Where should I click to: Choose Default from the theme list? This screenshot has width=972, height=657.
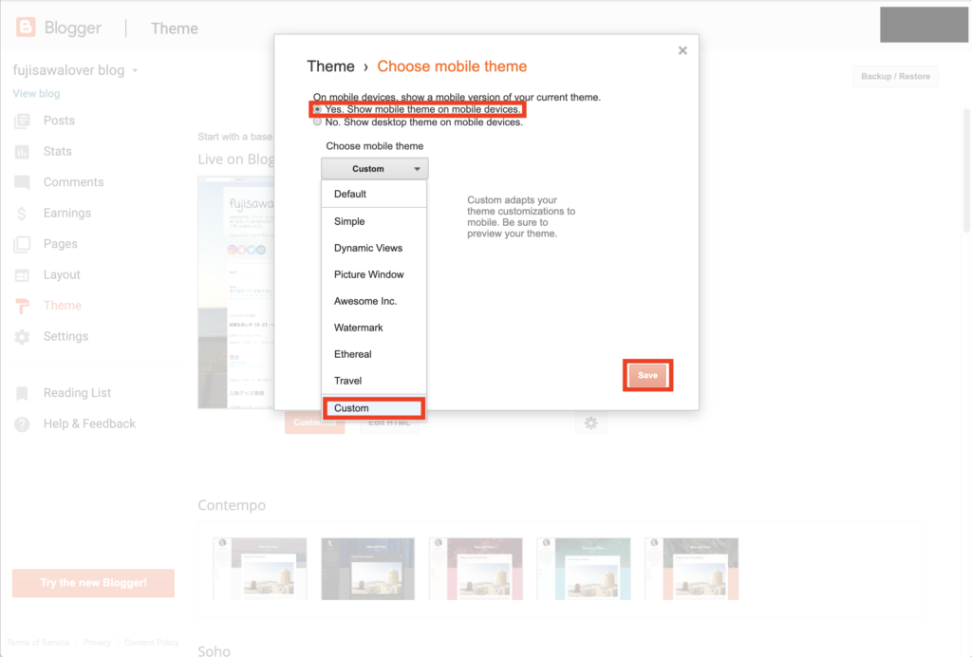[374, 194]
